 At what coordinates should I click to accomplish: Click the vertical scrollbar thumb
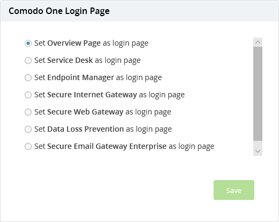pyautogui.click(x=258, y=94)
